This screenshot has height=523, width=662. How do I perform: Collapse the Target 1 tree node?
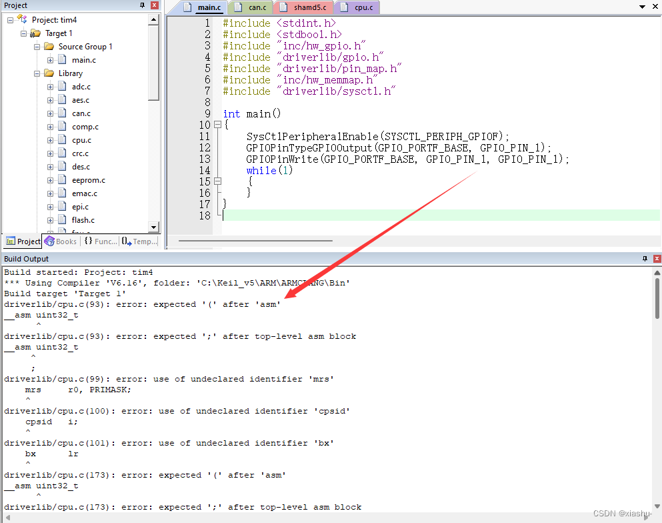(23, 33)
